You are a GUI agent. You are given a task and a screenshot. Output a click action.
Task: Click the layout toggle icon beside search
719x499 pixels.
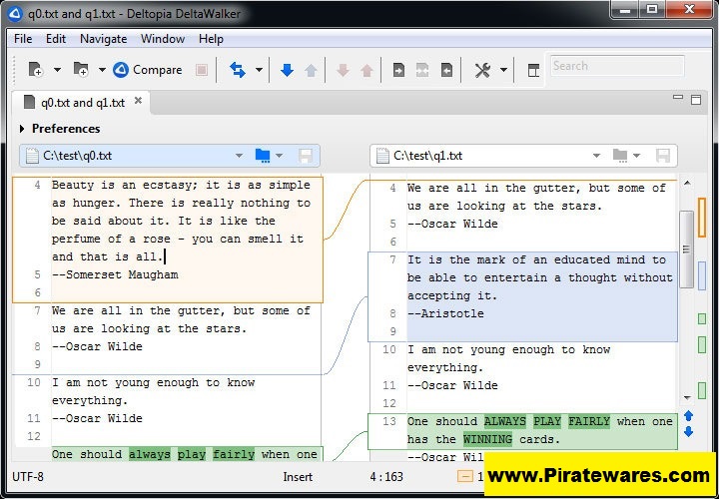(x=533, y=70)
